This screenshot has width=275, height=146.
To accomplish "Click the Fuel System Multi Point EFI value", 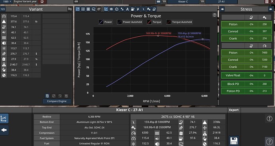I will tap(94, 138).
